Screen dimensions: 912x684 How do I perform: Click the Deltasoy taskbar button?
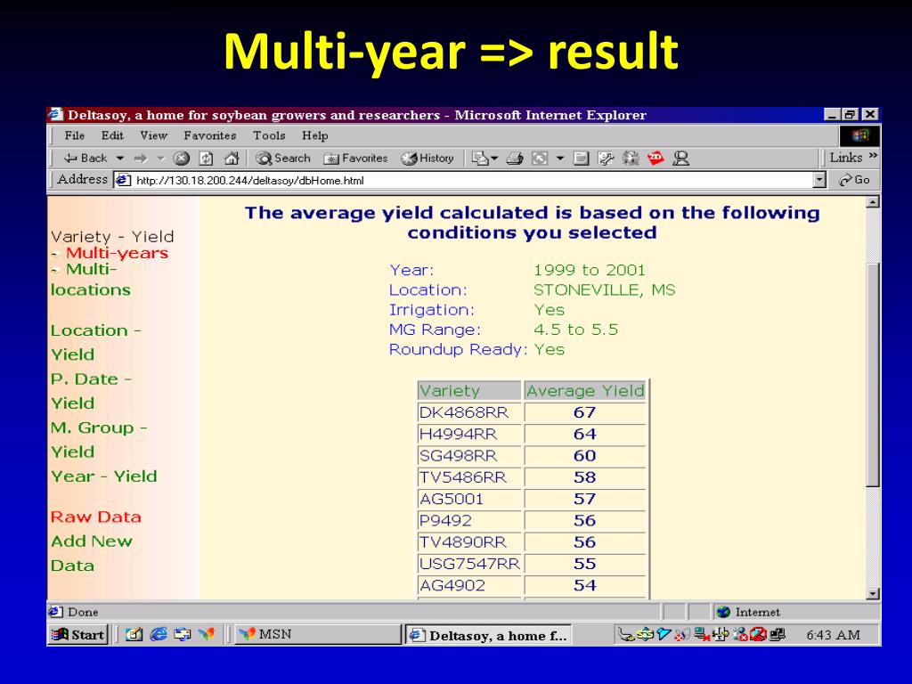[x=488, y=635]
